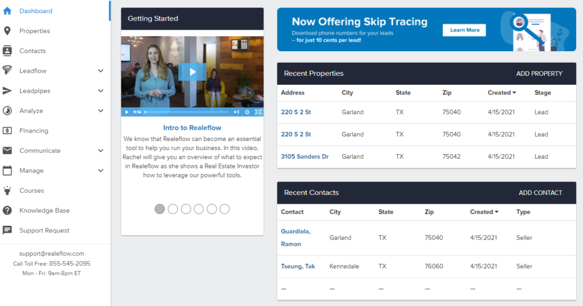583x306 pixels.
Task: Click the Knowledge Base question mark icon
Action: click(7, 210)
